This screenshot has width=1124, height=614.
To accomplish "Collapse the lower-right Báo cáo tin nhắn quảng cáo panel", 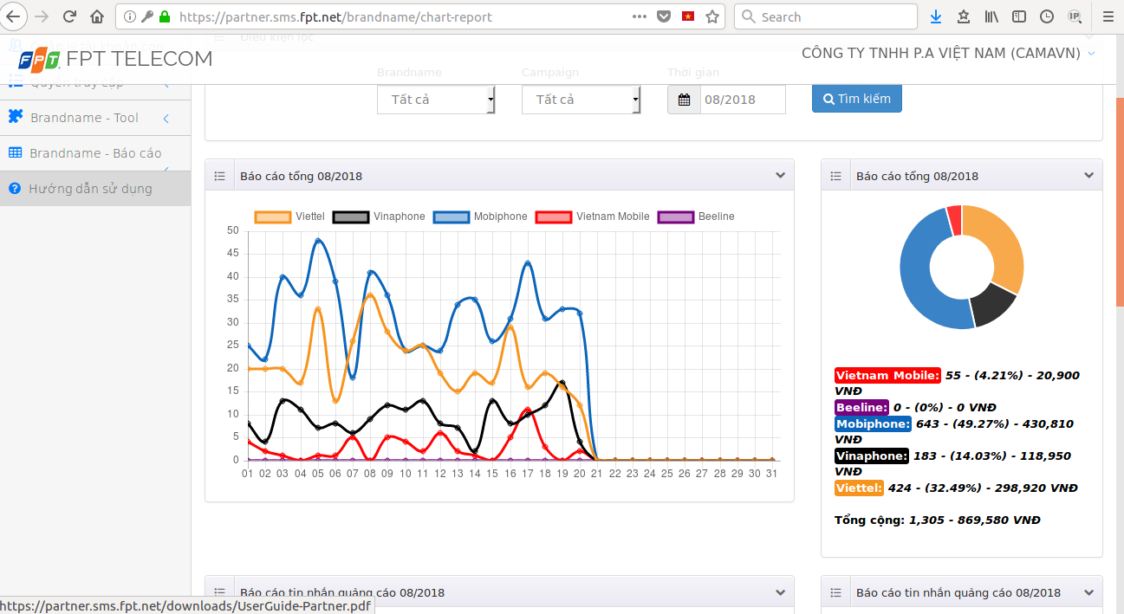I will (x=1089, y=592).
